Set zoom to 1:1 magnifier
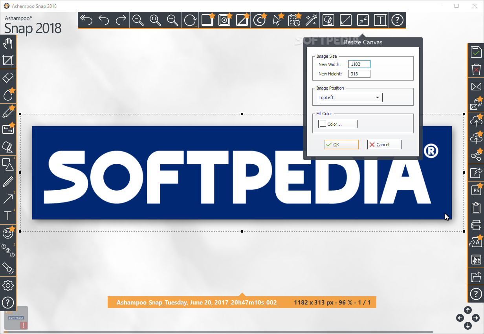 click(156, 20)
